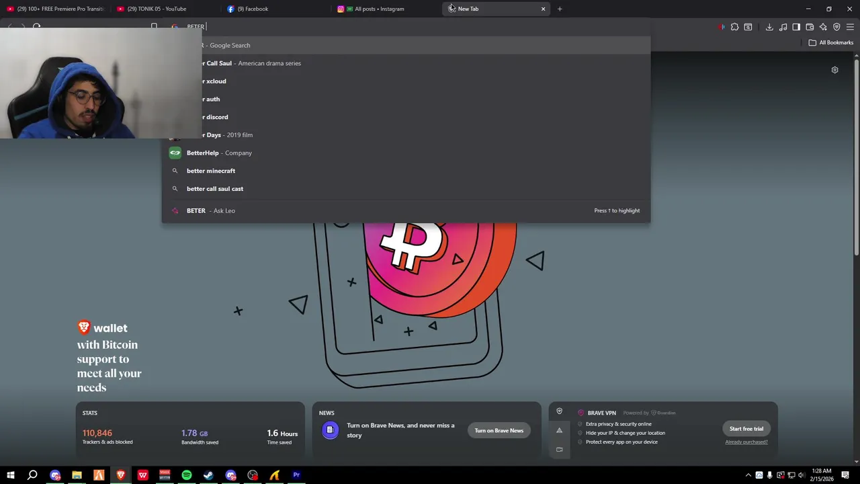Toggle the sidebar panel icon

(796, 27)
